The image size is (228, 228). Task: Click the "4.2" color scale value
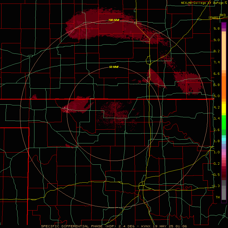pyautogui.click(x=217, y=107)
